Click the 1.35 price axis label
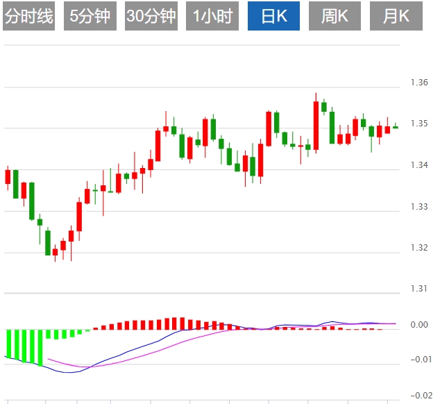The width and height of the screenshot is (440, 404). tap(419, 124)
